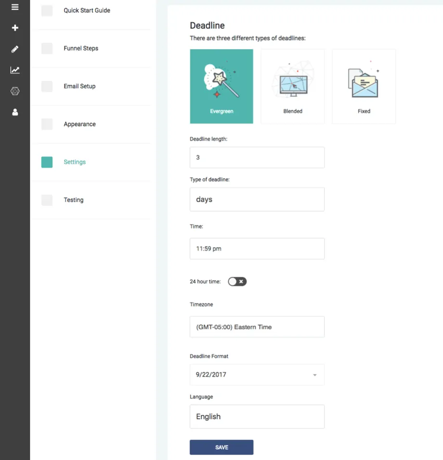Open the Appearance section
Screen dimensions: 443x460
tap(79, 124)
